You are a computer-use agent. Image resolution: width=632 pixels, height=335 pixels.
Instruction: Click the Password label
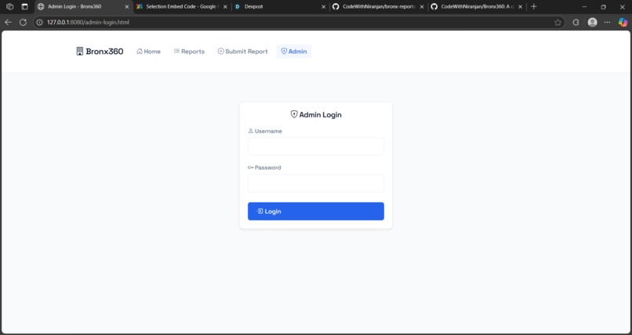(x=267, y=167)
